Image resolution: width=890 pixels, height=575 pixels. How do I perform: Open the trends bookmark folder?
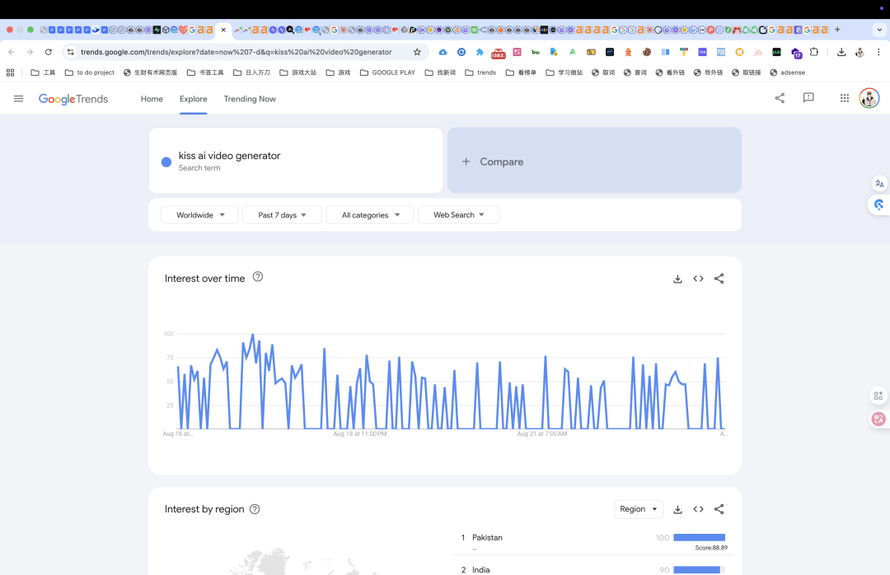(480, 72)
